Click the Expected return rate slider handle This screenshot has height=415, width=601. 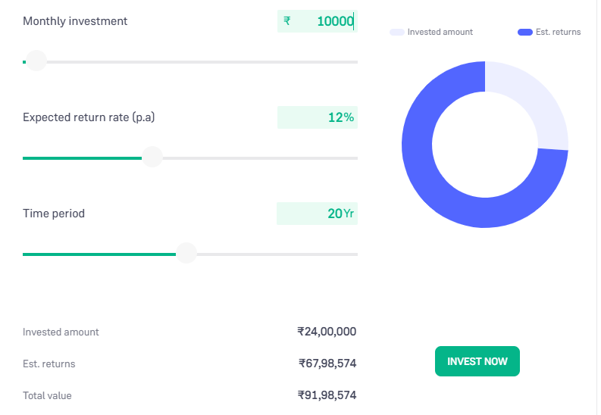click(152, 158)
